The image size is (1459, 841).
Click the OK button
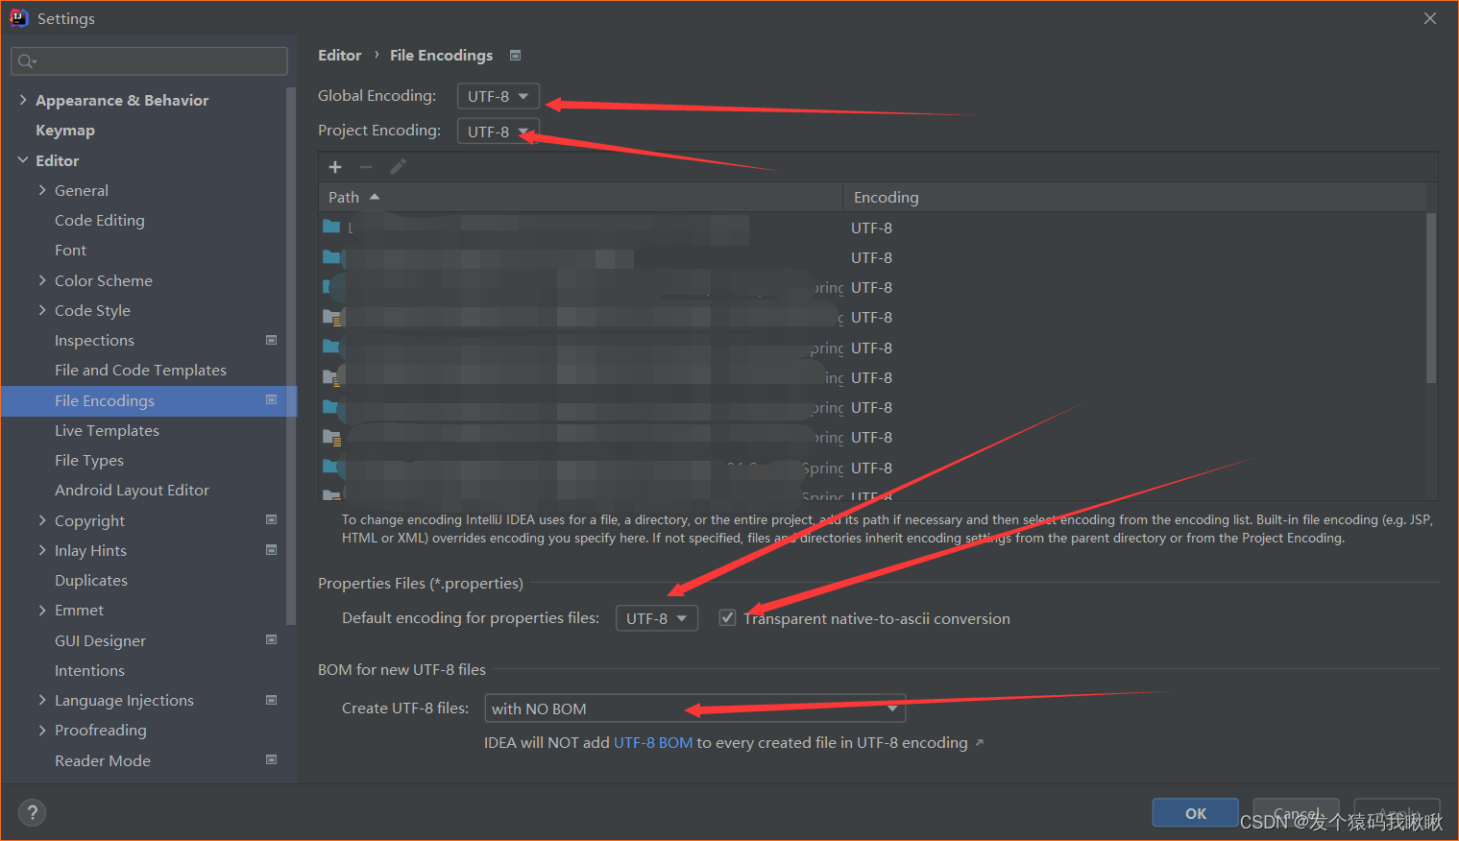(x=1195, y=813)
